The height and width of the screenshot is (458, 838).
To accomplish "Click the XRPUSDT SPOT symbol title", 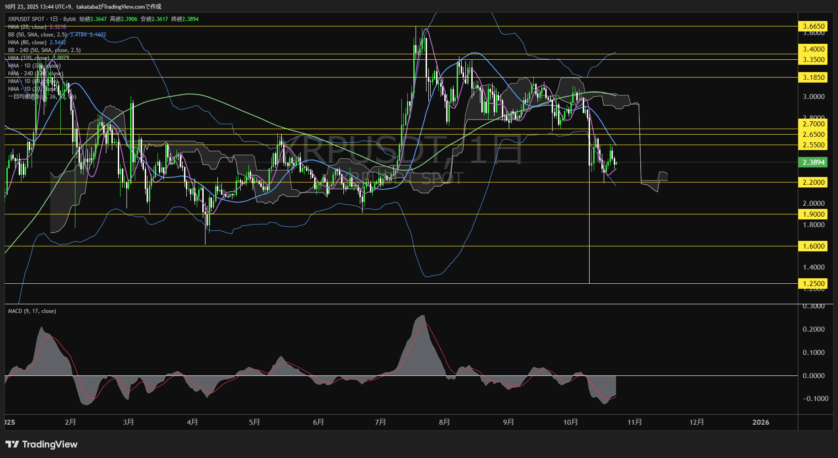I will point(26,19).
